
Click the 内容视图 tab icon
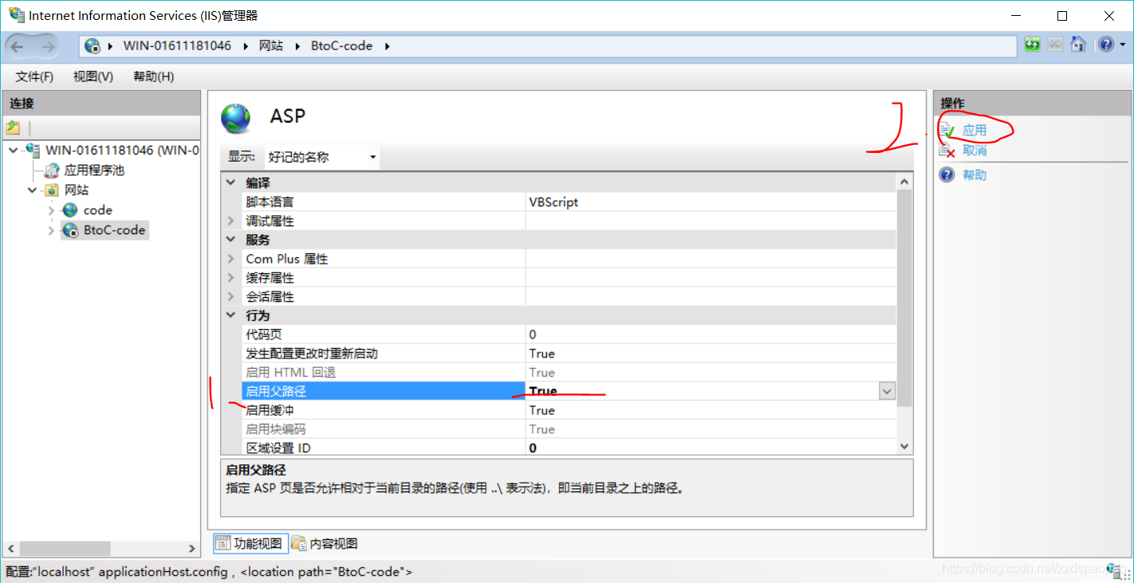[299, 544]
